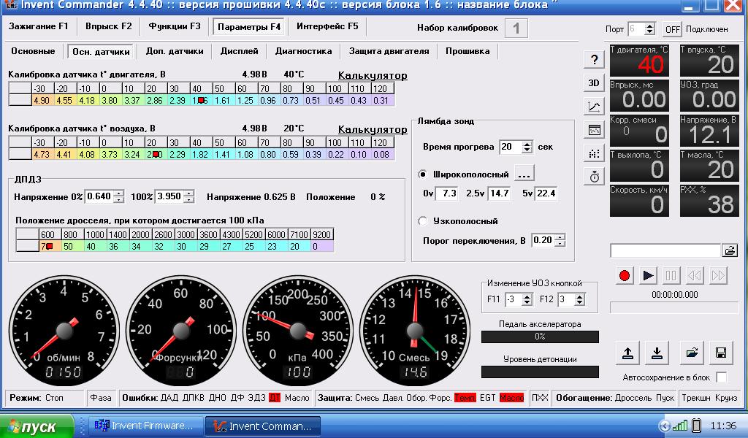
Task: Switch to the Зажигание F1 tab
Action: point(39,26)
